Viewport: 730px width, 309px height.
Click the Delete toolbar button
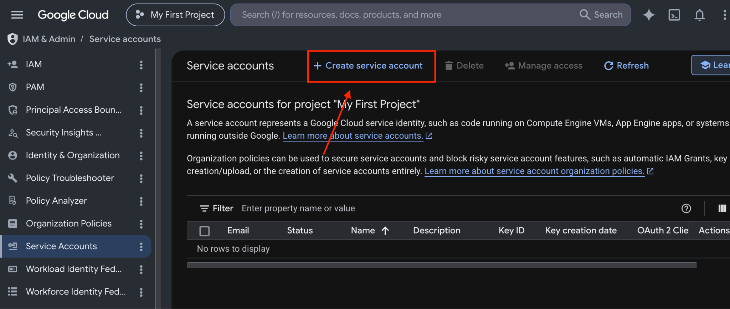click(x=464, y=66)
